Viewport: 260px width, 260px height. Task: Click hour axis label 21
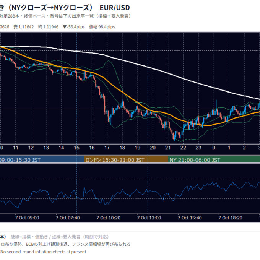(168, 148)
